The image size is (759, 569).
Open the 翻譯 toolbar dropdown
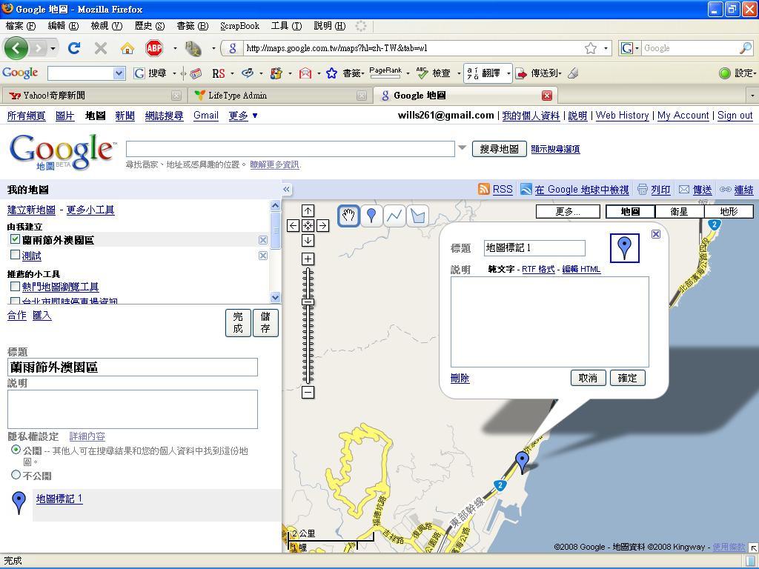tap(508, 73)
